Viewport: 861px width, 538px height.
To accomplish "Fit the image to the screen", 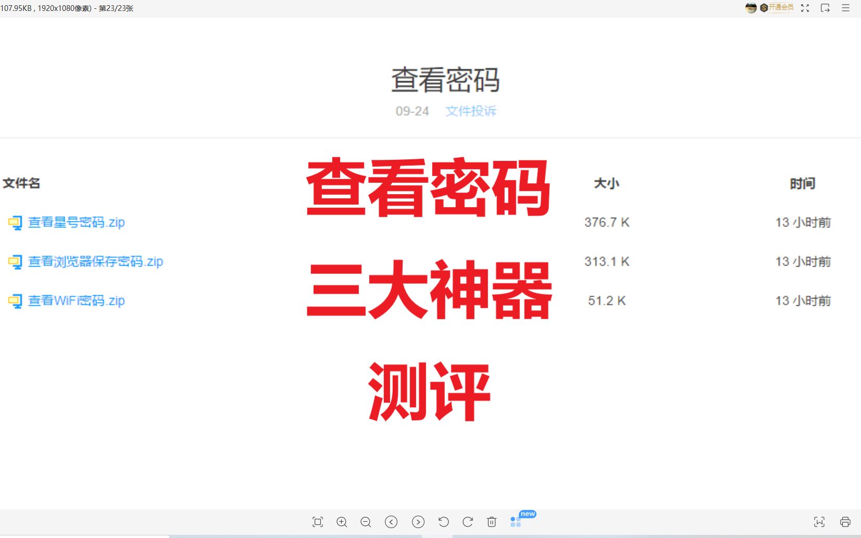I will click(318, 521).
